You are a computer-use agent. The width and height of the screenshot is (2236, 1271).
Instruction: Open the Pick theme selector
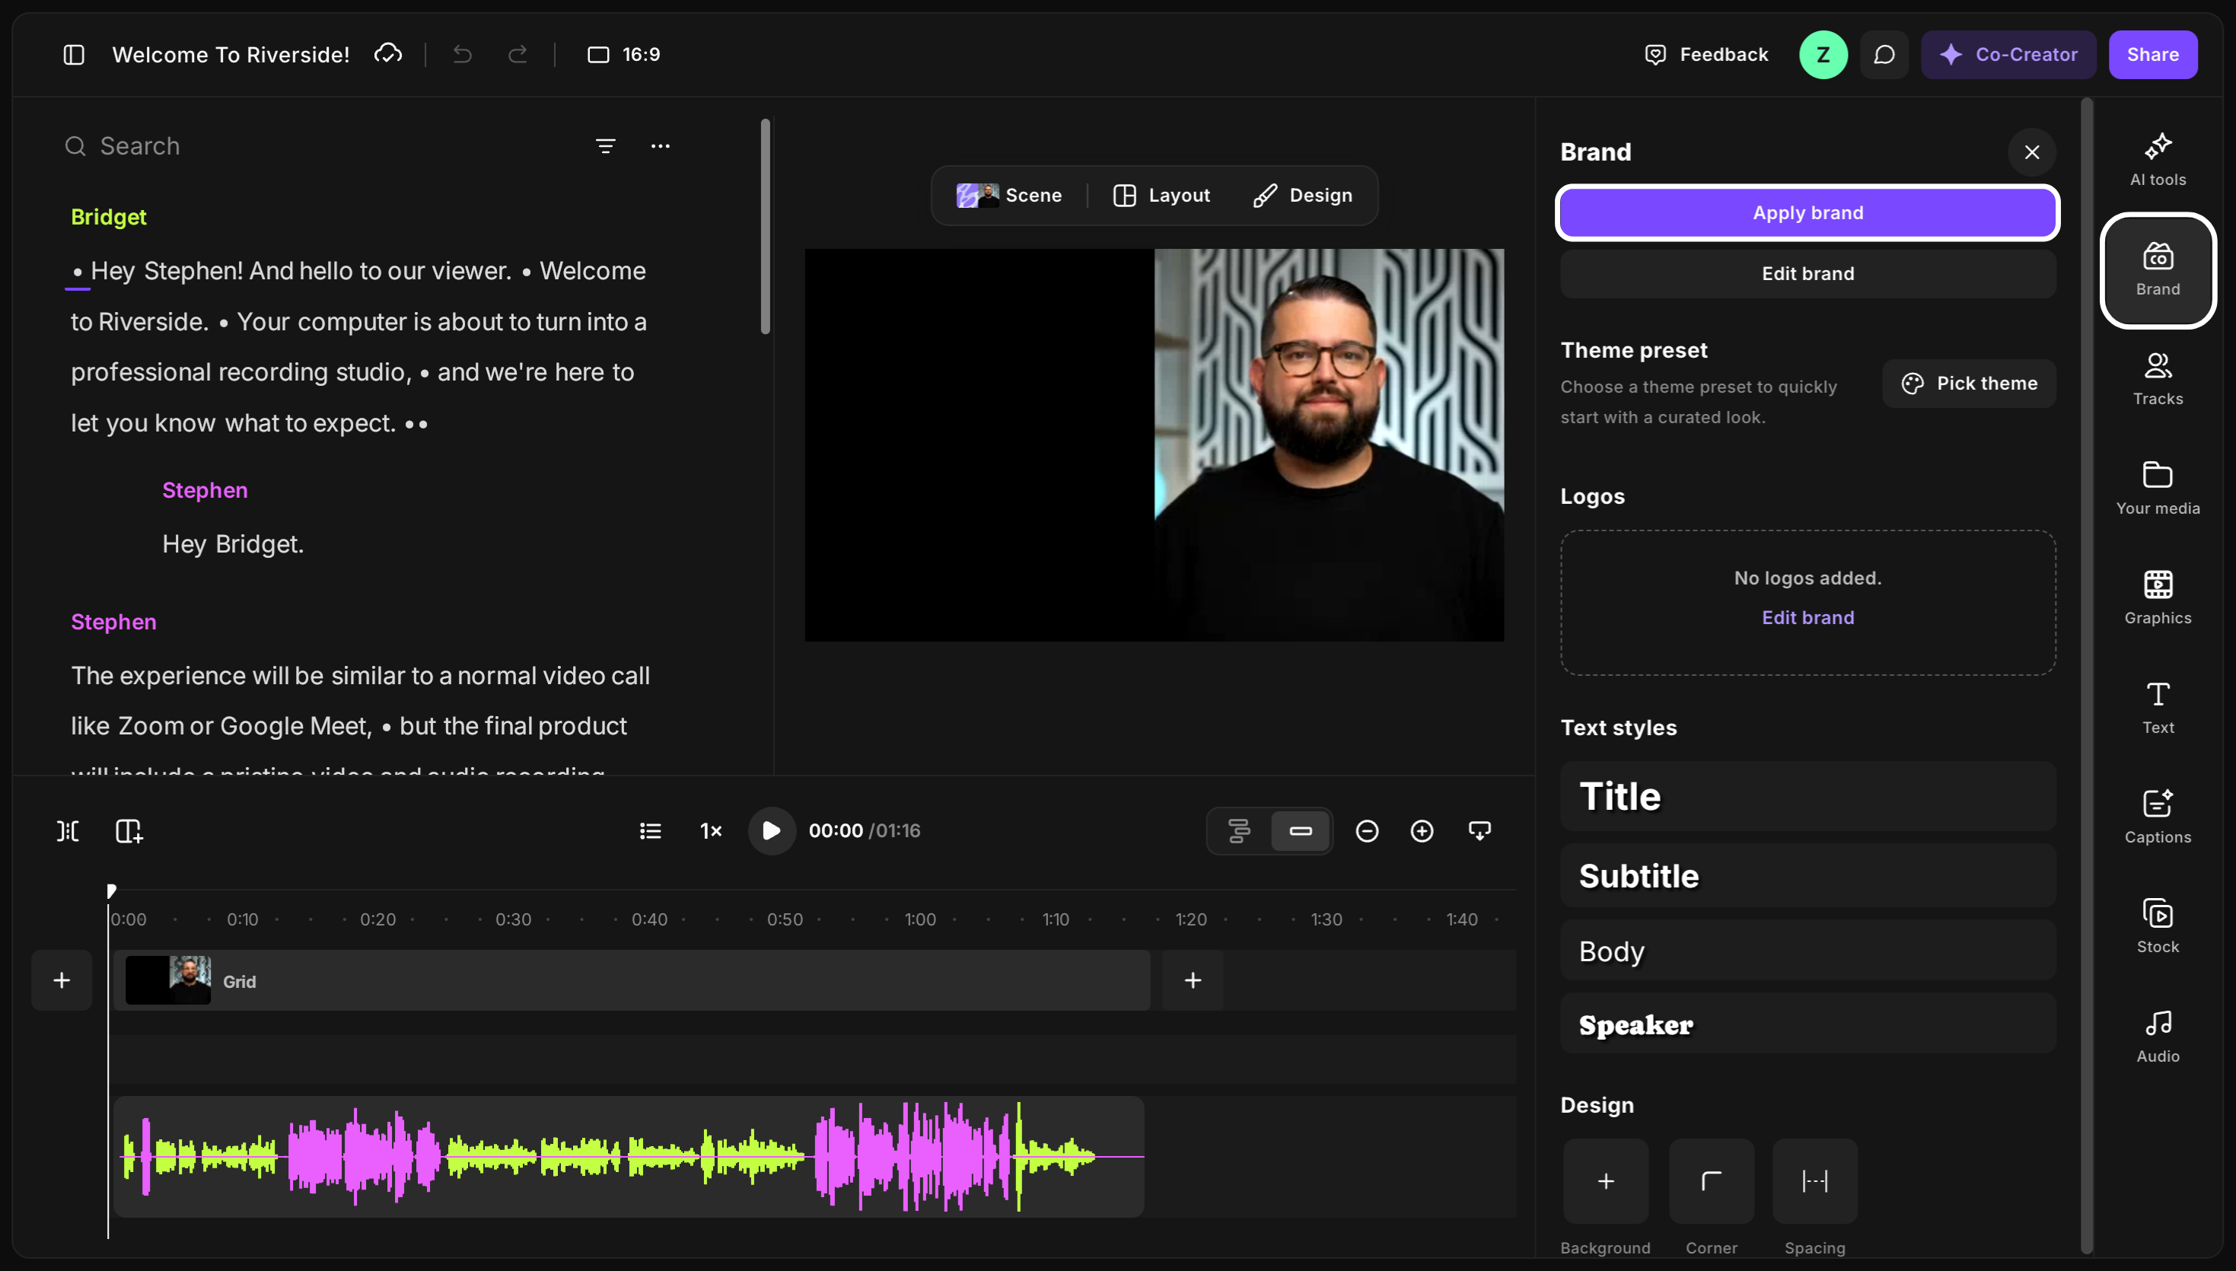1969,384
